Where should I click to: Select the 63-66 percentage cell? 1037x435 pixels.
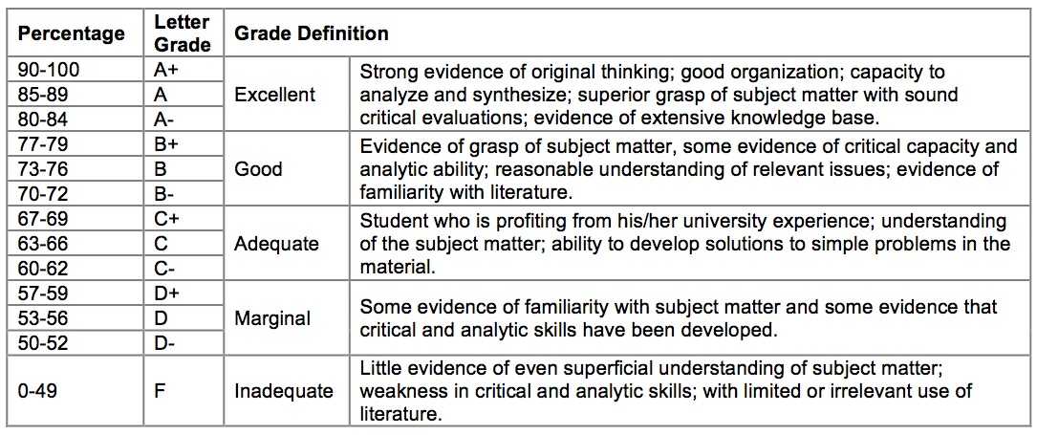76,243
